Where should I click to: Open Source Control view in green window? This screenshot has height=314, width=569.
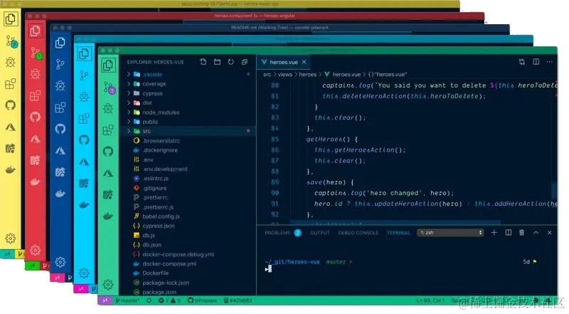tap(109, 86)
